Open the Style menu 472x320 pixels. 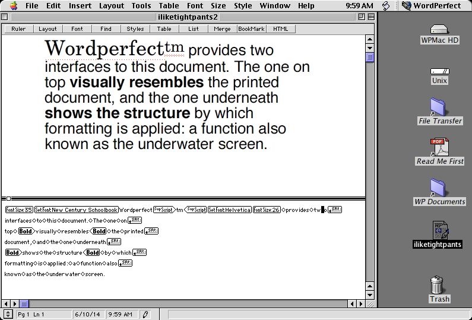coord(243,5)
